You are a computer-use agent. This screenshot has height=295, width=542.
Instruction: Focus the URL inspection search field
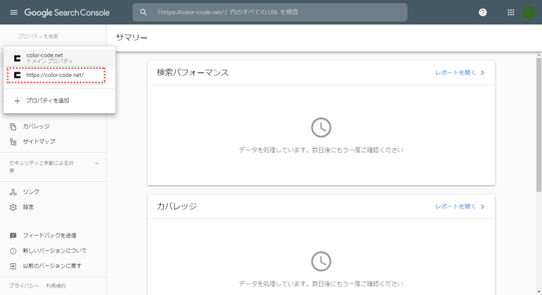[270, 12]
